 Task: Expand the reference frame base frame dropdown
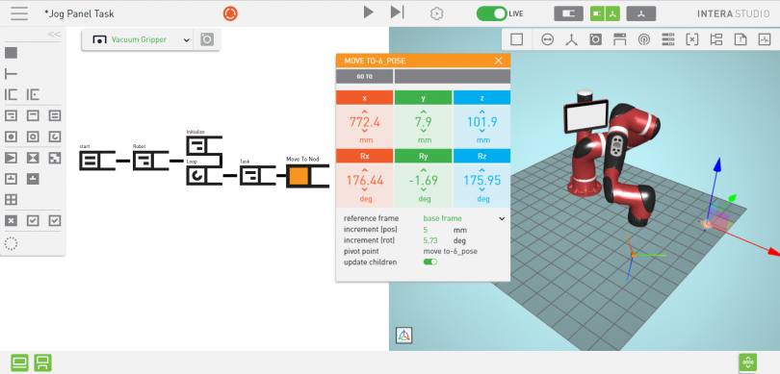502,218
